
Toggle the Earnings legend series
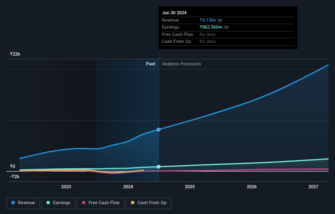point(58,203)
